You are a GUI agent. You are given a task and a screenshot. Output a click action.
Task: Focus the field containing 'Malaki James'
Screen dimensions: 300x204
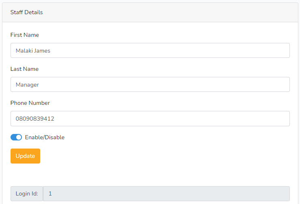coord(150,51)
